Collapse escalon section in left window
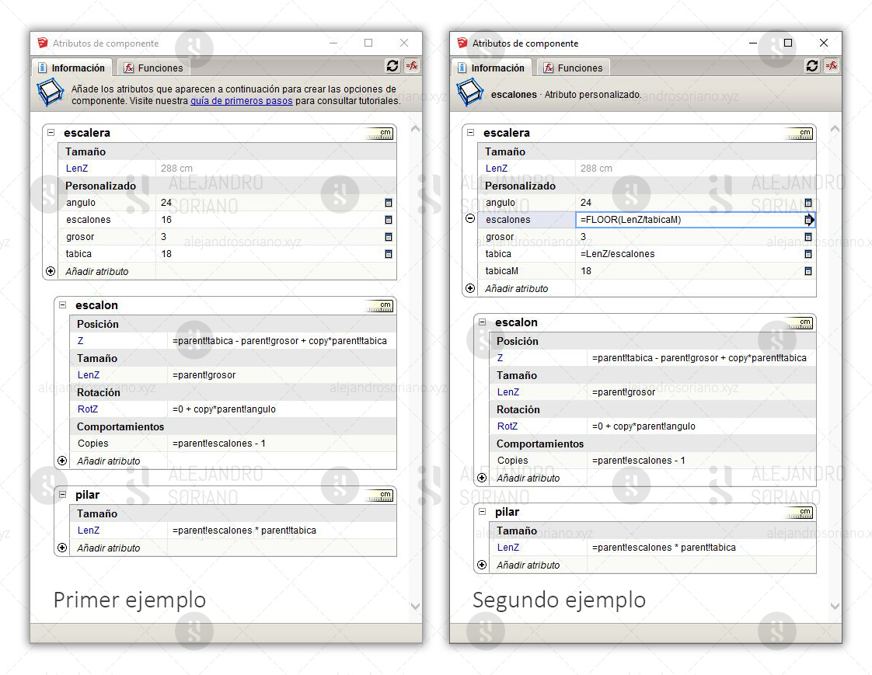Screen dimensions: 872x675 [x=63, y=305]
